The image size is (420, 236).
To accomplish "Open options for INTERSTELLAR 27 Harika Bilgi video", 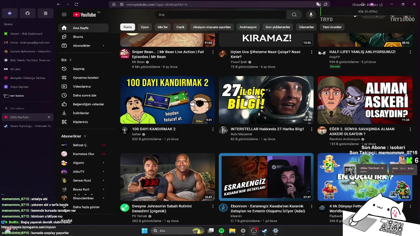I will coord(312,129).
